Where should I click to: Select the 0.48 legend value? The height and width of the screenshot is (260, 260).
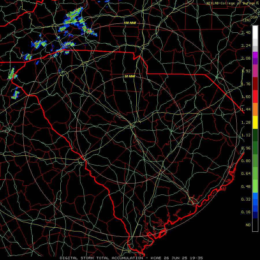coord(246,187)
